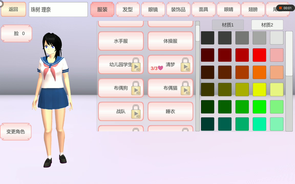Pick the bright mint green swatch
Viewport: 295px width, 184px height.
coord(259,124)
